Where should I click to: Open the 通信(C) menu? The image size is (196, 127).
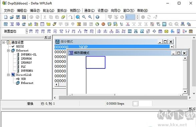pos(89,11)
